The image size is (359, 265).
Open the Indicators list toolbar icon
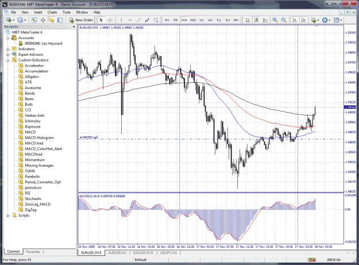click(x=314, y=20)
